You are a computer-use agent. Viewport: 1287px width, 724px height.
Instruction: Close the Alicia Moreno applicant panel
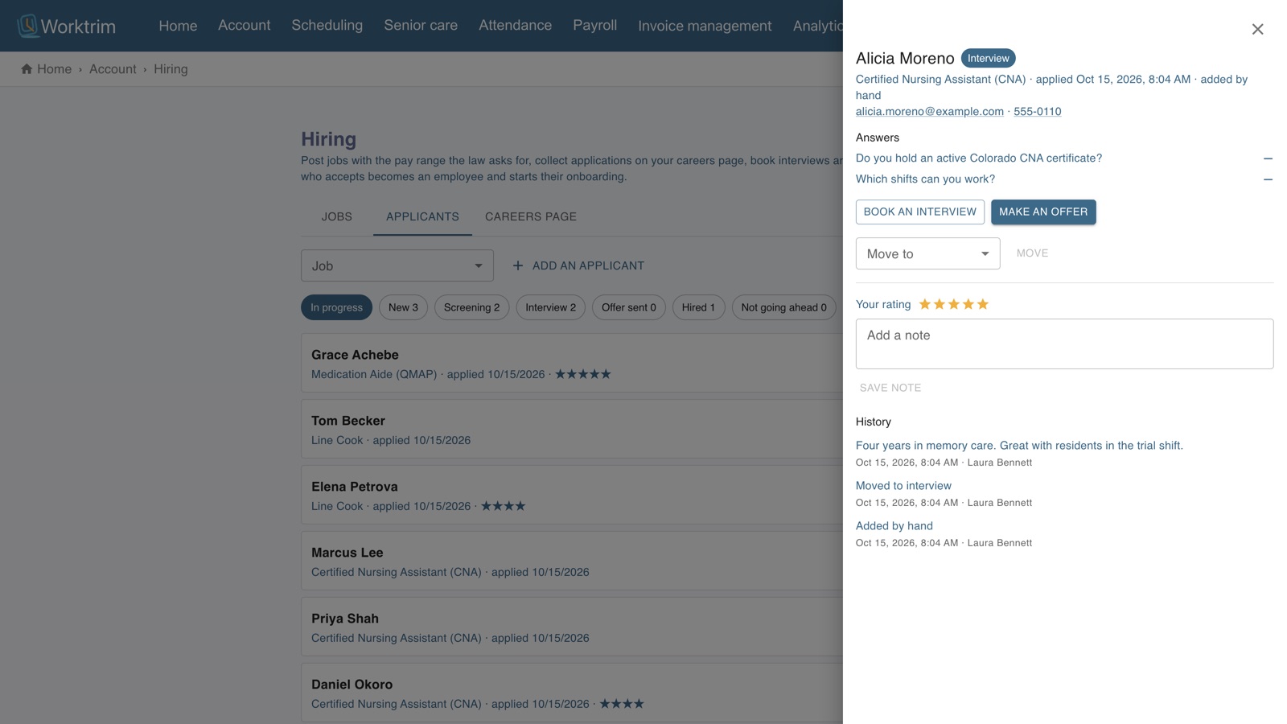pyautogui.click(x=1257, y=29)
